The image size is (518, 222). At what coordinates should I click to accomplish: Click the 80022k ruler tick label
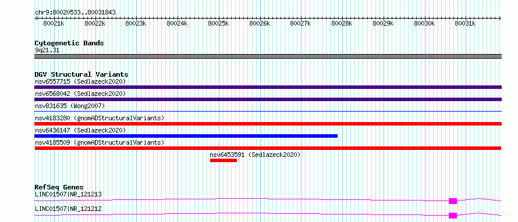pyautogui.click(x=95, y=24)
